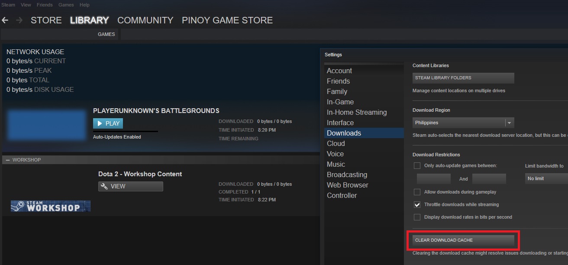Open the Steam menu
This screenshot has width=568, height=265.
click(x=8, y=5)
